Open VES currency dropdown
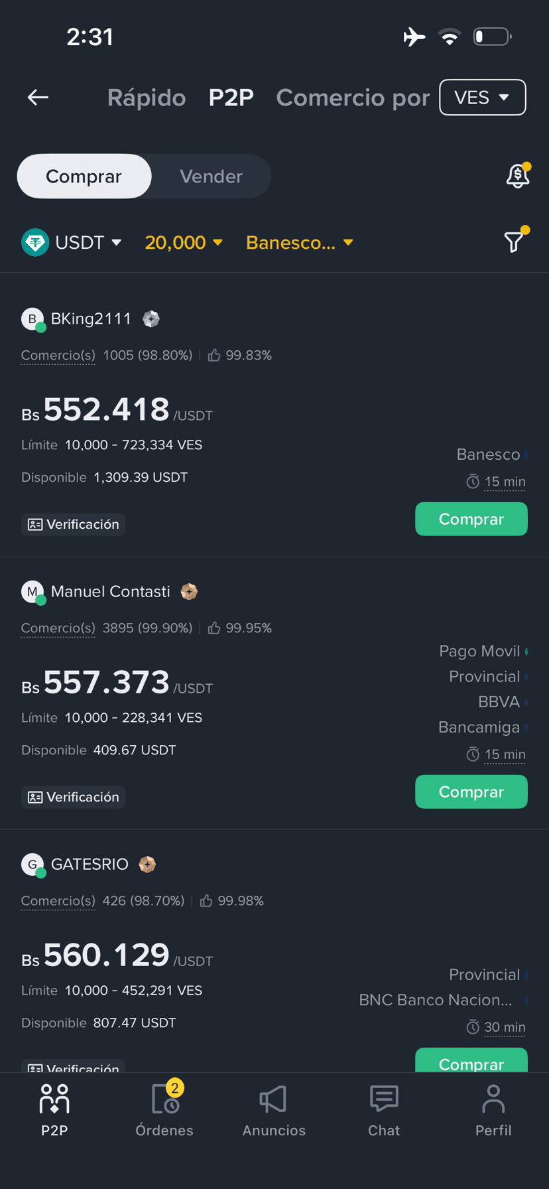 (482, 98)
